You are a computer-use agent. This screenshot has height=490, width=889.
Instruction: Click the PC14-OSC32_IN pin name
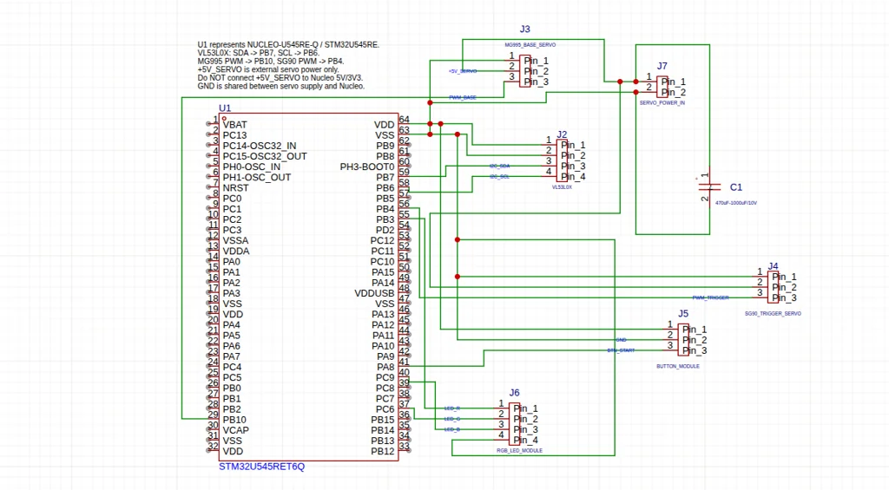coord(259,146)
